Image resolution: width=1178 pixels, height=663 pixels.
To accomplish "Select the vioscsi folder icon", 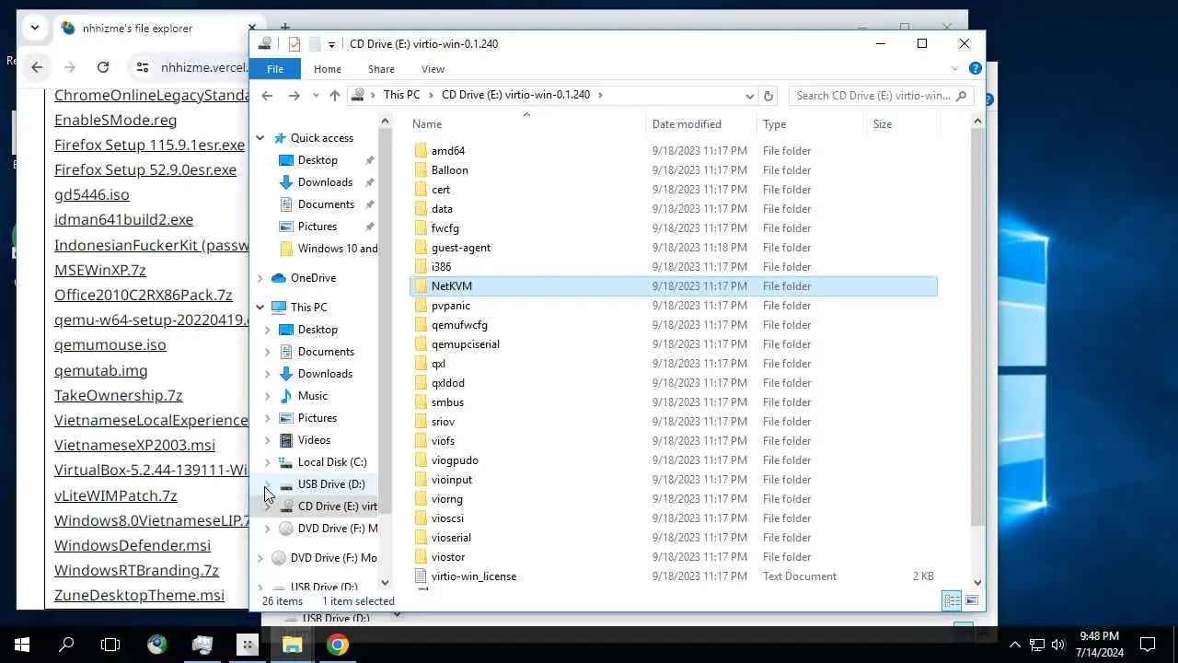I will [421, 518].
